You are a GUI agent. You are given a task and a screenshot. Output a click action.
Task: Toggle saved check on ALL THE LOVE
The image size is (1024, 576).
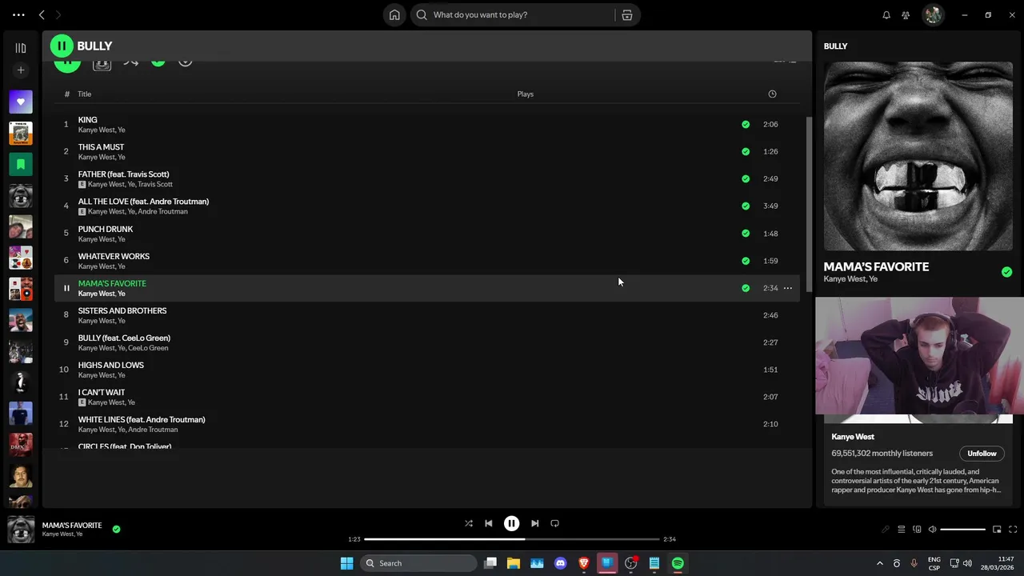[x=746, y=206]
